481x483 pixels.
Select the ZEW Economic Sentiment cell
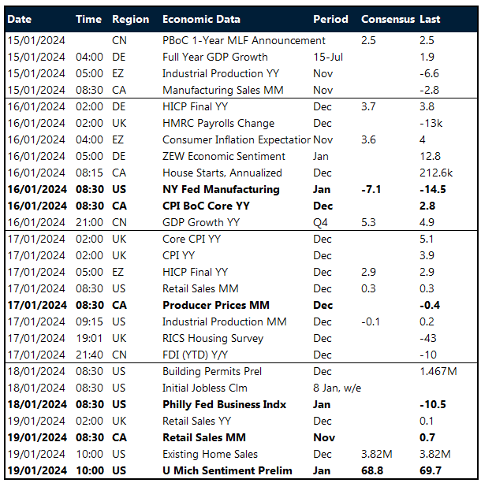coord(223,156)
